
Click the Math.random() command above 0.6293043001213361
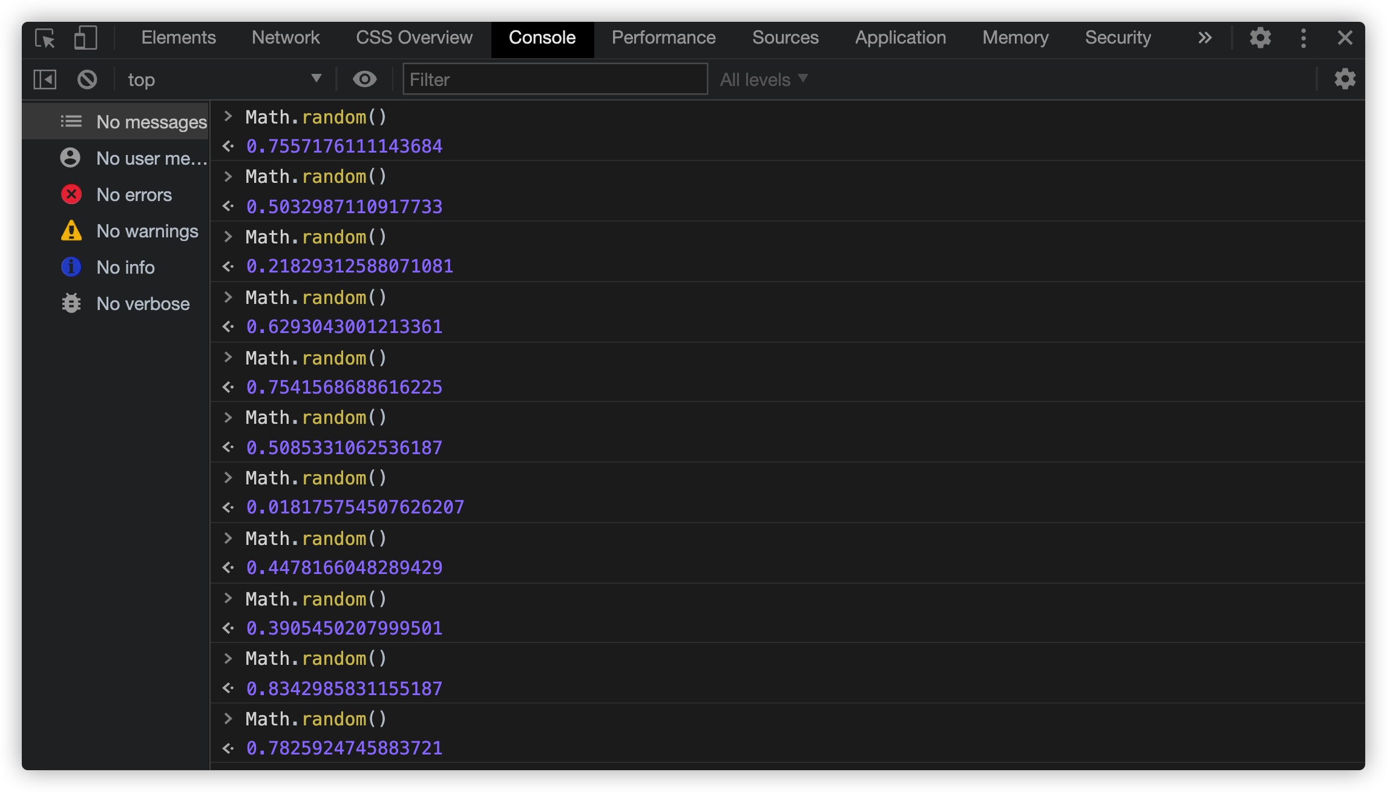tap(316, 297)
